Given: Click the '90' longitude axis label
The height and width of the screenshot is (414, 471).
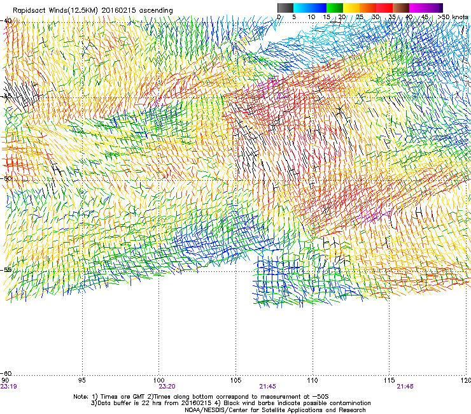Looking at the screenshot, I should point(5,381).
